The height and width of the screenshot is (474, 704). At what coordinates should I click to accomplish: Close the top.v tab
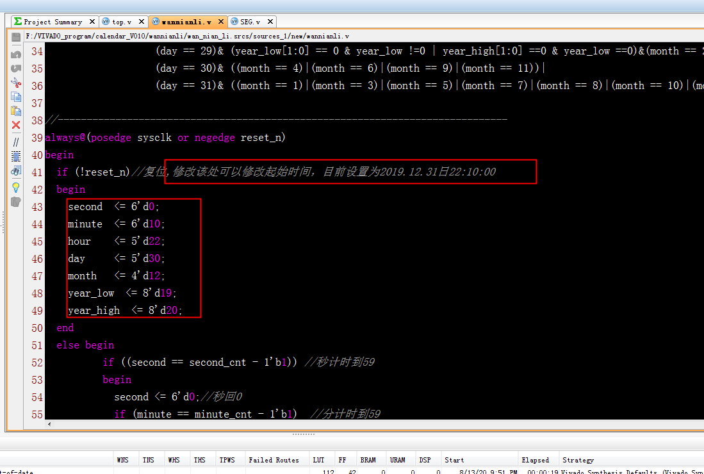142,22
